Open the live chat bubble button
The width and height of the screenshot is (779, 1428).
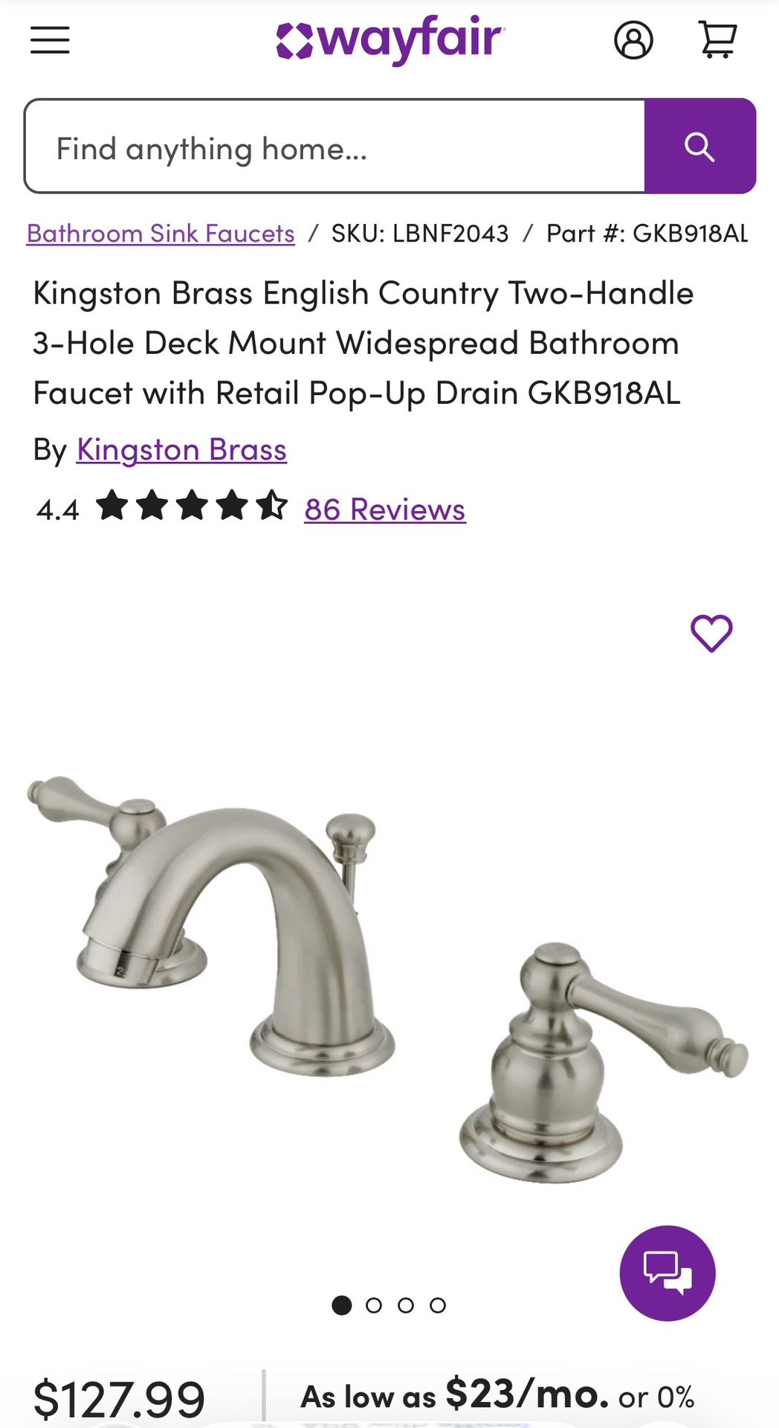(668, 1273)
